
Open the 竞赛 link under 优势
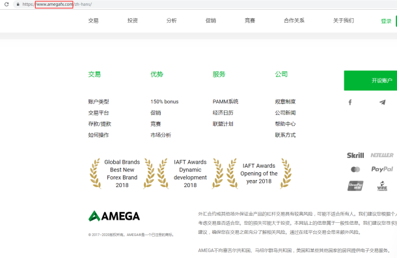(156, 124)
